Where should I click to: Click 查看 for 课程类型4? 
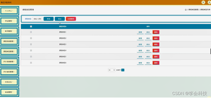tap(140, 51)
